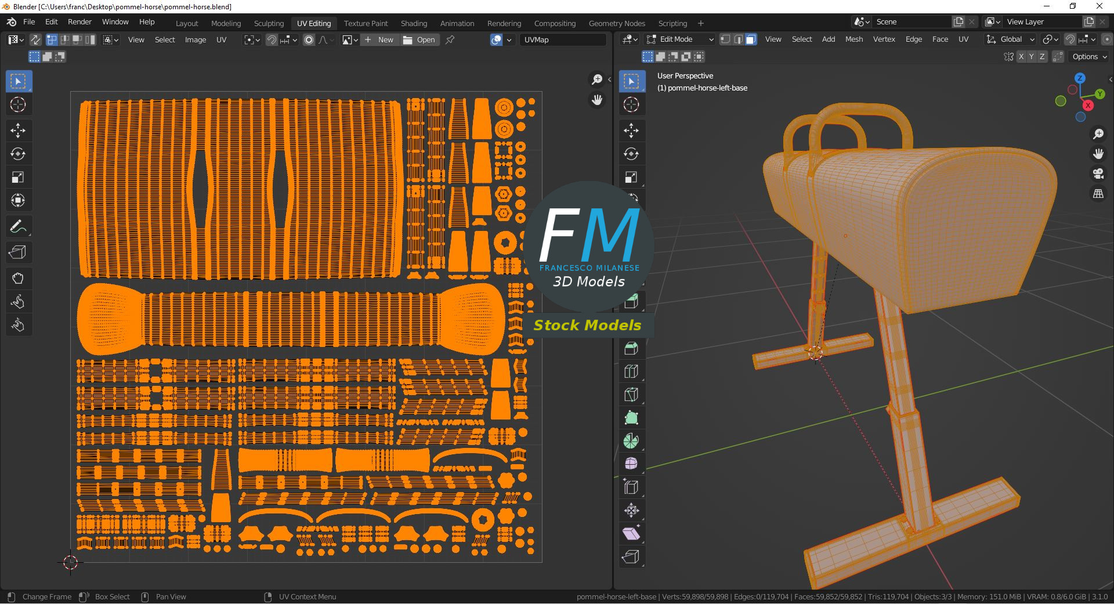Image resolution: width=1114 pixels, height=604 pixels.
Task: Click the UVMap name field
Action: (562, 39)
